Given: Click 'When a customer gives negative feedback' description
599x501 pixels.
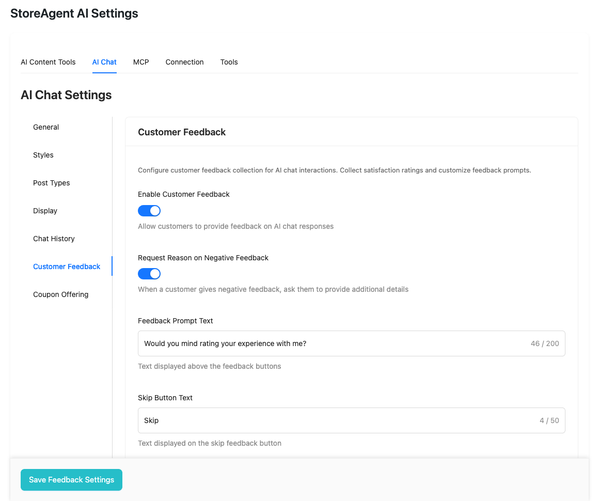Looking at the screenshot, I should (273, 289).
